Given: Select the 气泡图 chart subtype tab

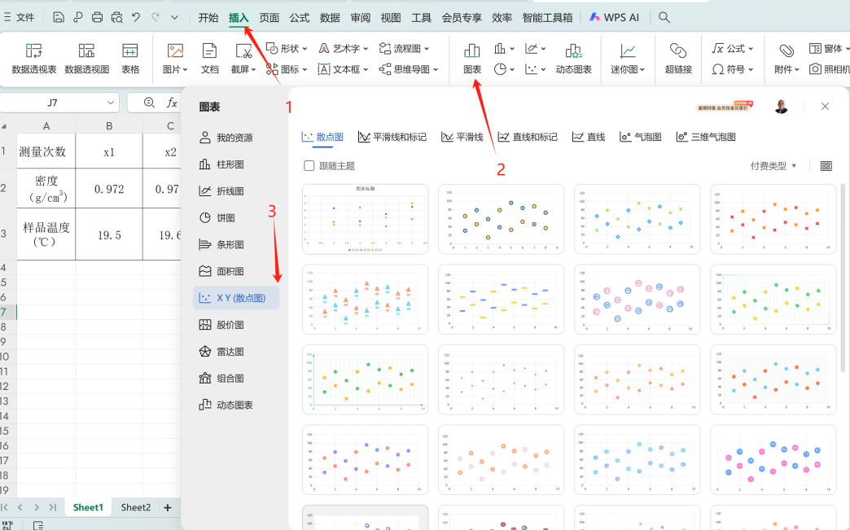Looking at the screenshot, I should [641, 137].
